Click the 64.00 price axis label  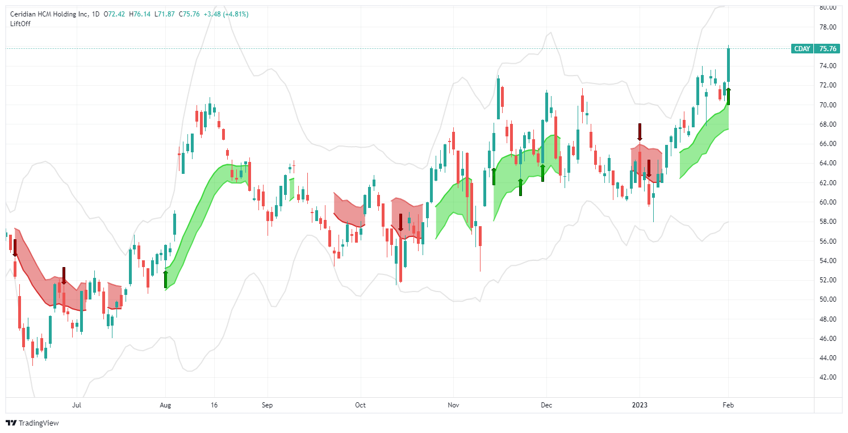pyautogui.click(x=826, y=163)
